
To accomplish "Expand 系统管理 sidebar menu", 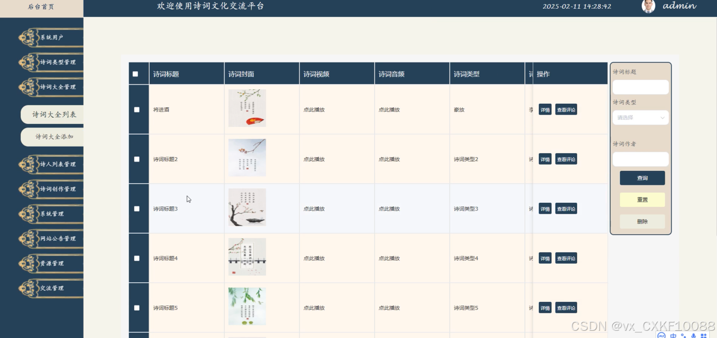I will click(51, 214).
